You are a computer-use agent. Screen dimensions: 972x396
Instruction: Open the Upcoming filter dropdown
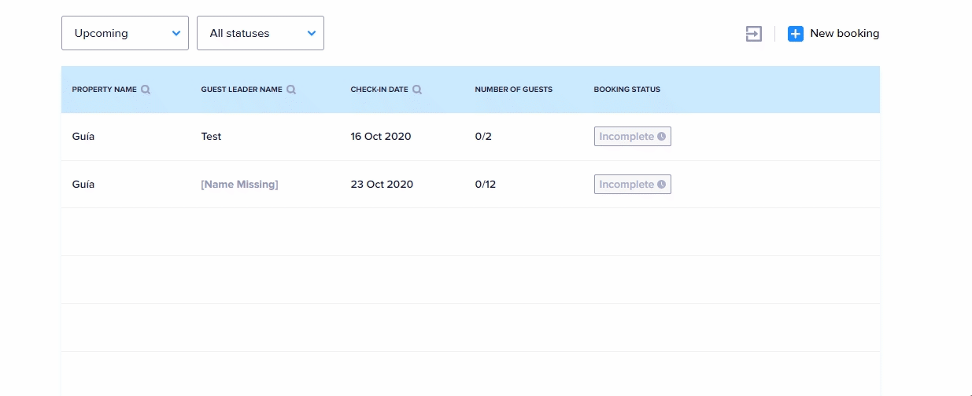pos(124,33)
